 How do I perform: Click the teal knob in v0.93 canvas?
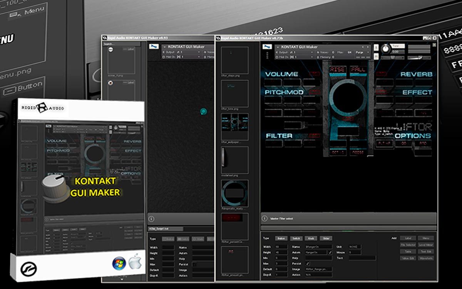(203, 112)
